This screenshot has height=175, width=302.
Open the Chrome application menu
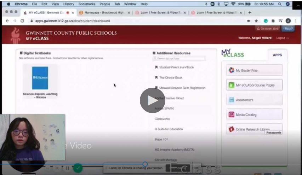21,4
